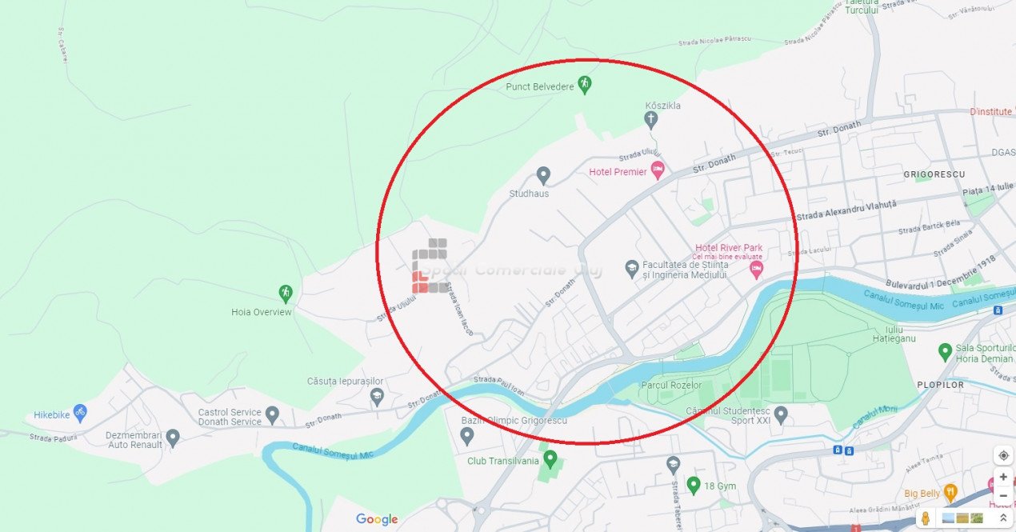
Task: Open the Studhaus location pin
Action: pos(543,175)
